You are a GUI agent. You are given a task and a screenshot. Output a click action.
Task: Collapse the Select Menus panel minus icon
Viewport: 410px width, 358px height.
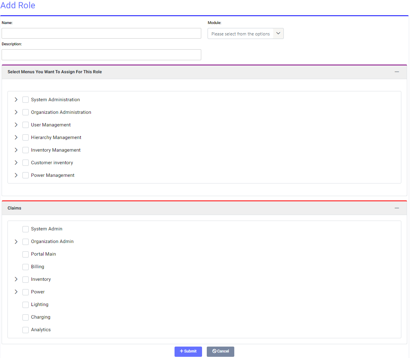(x=397, y=72)
